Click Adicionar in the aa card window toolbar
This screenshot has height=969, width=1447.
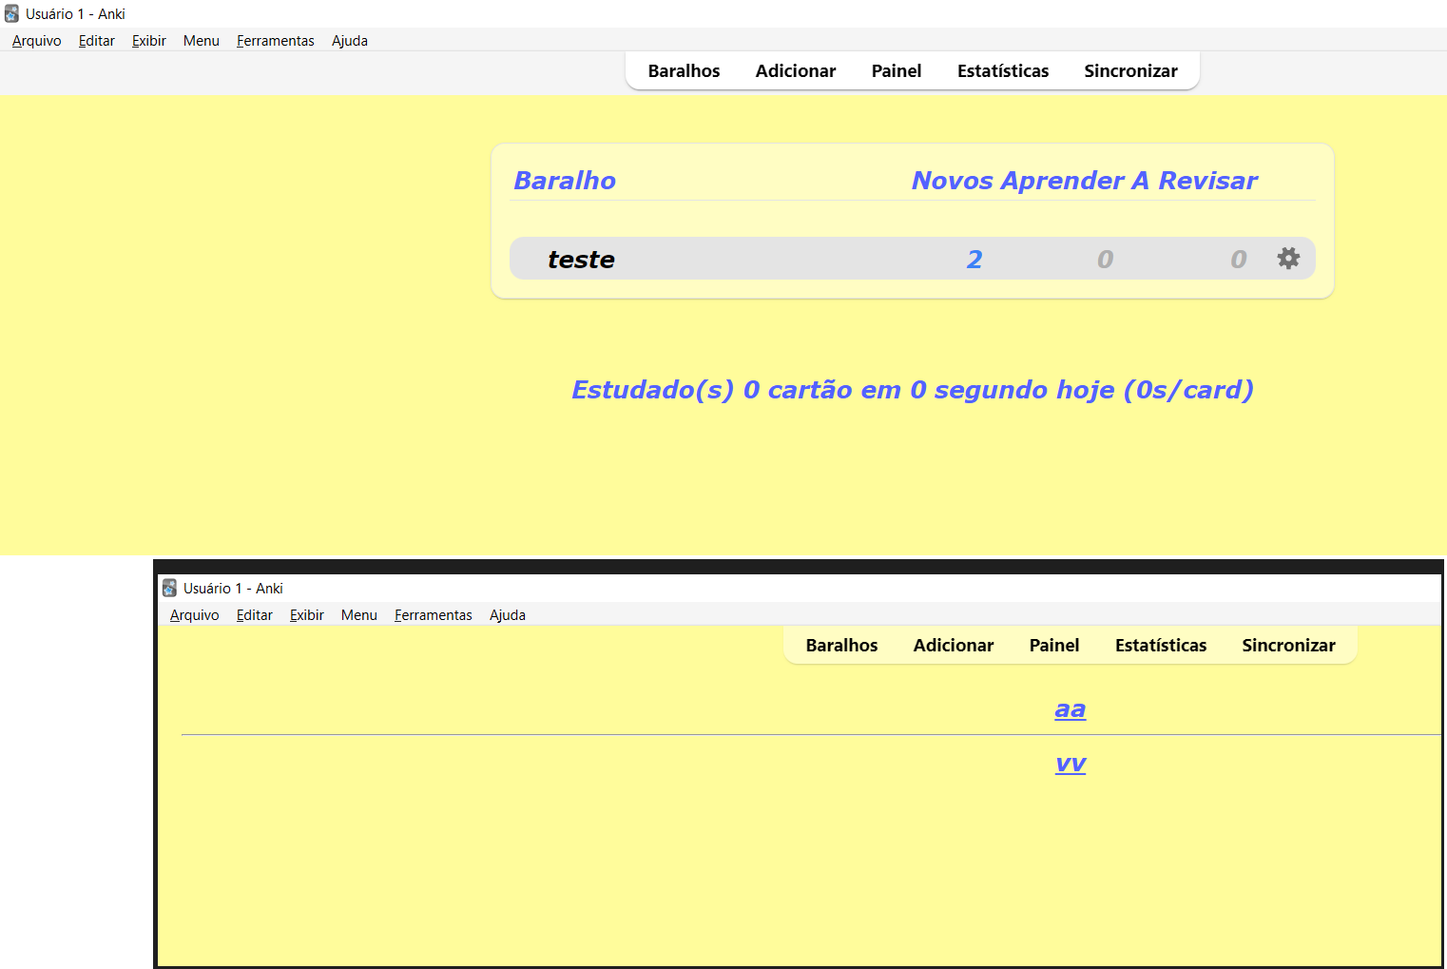point(953,646)
